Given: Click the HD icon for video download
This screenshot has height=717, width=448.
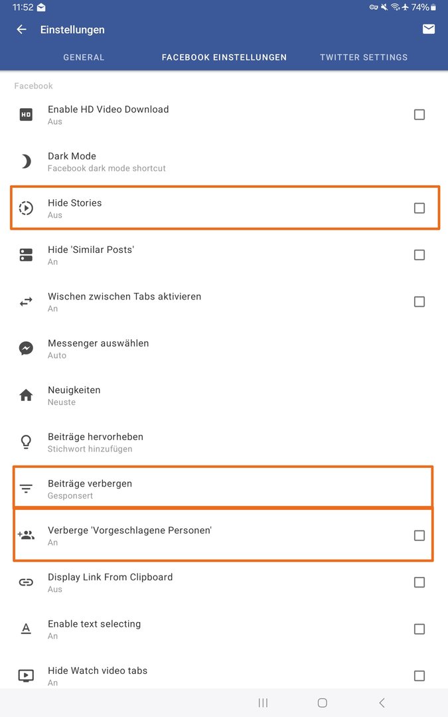Looking at the screenshot, I should click(x=26, y=114).
